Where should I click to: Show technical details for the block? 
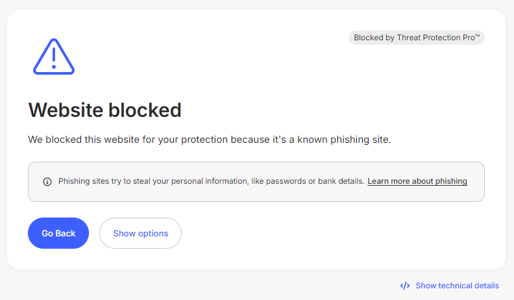457,286
